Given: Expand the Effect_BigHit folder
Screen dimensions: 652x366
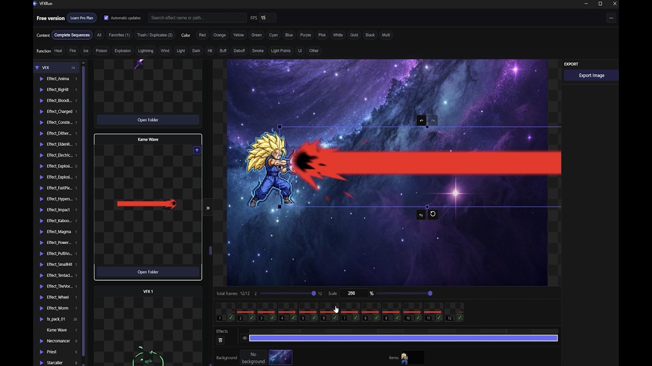Looking at the screenshot, I should (41, 89).
